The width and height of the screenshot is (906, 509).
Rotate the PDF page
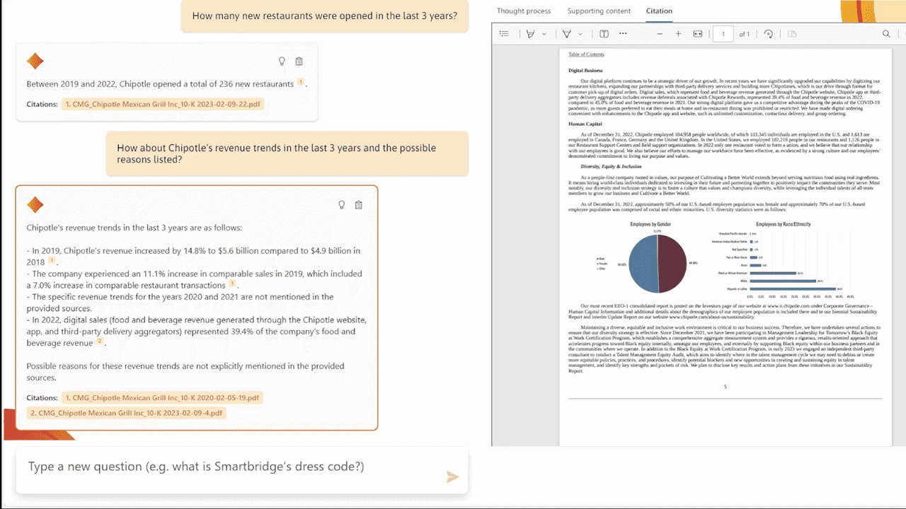tap(769, 34)
